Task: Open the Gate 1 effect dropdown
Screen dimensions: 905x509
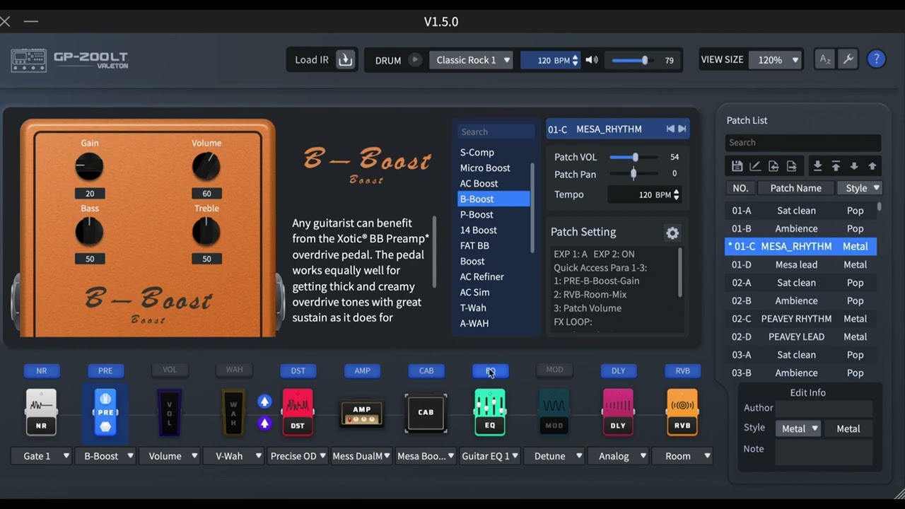Action: click(x=42, y=456)
